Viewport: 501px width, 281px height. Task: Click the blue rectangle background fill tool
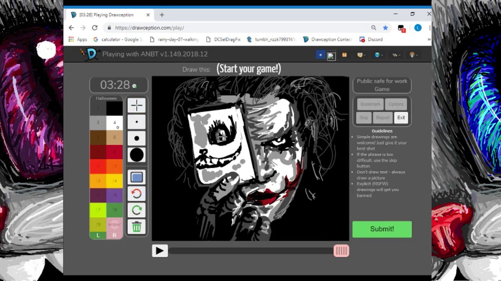click(x=137, y=178)
